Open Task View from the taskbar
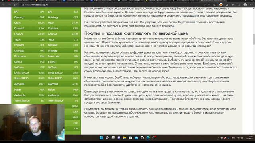Viewport: 255px width, 143px height. pos(113,138)
